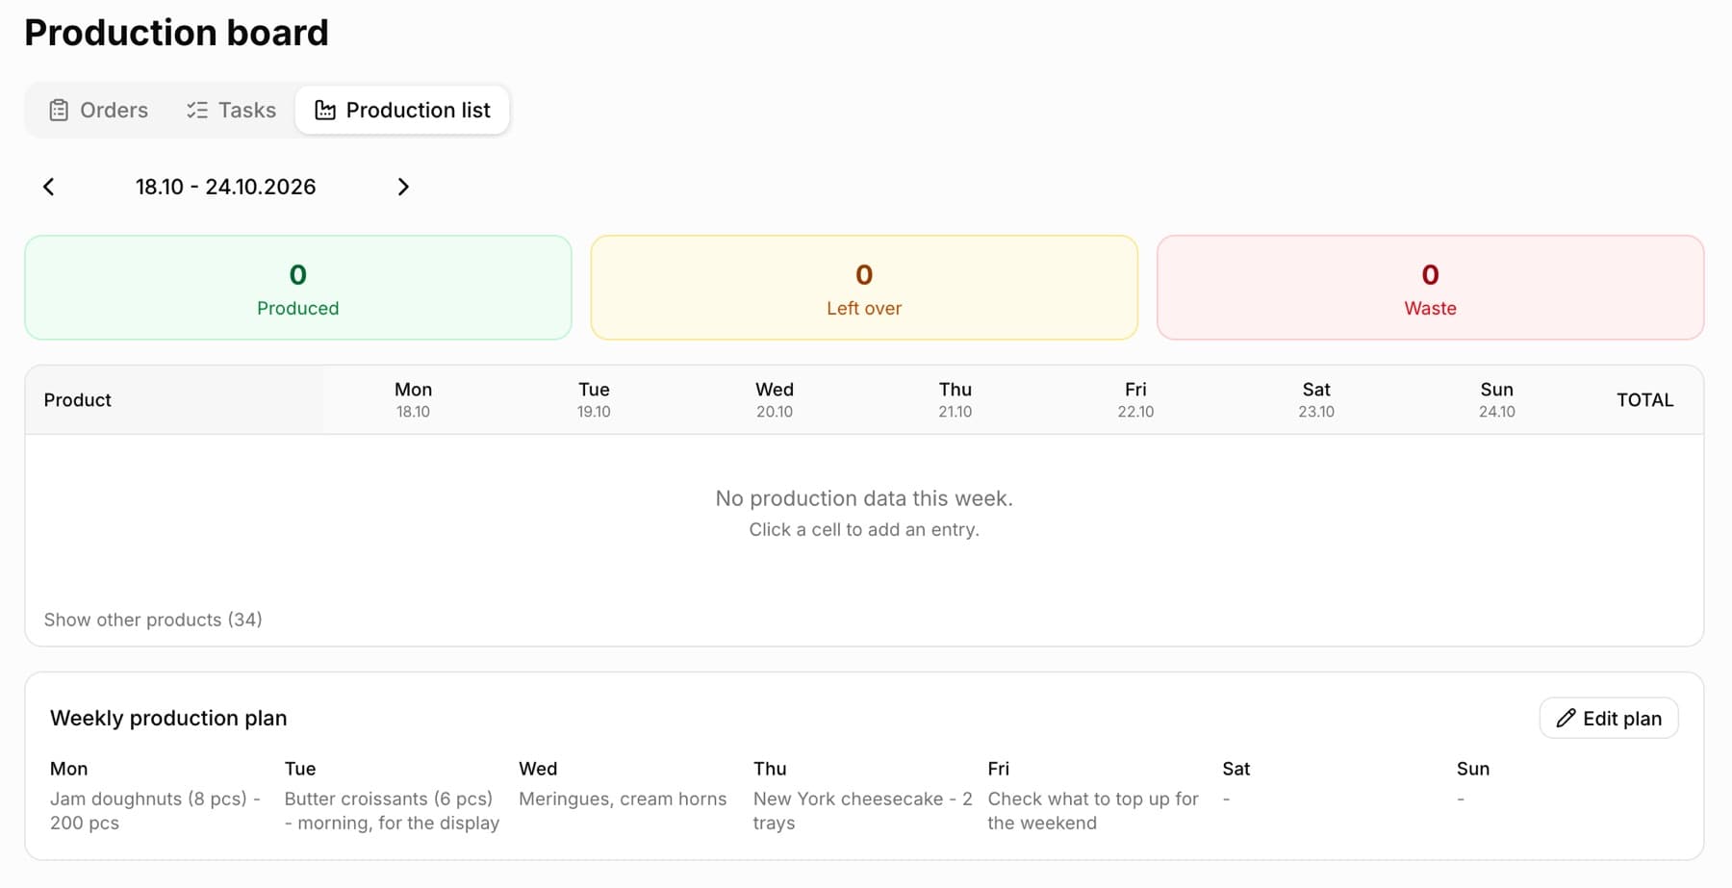Click the Jam doughnuts plan note
The width and height of the screenshot is (1732, 888).
point(156,811)
